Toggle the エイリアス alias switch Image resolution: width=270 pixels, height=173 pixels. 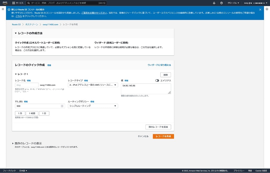point(157,80)
